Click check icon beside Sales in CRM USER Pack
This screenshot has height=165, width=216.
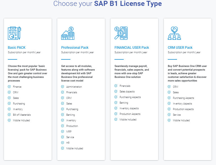click(x=169, y=92)
